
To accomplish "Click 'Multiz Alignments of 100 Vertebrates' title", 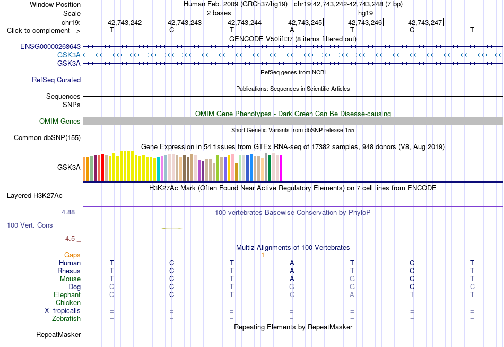I will coord(293,248).
